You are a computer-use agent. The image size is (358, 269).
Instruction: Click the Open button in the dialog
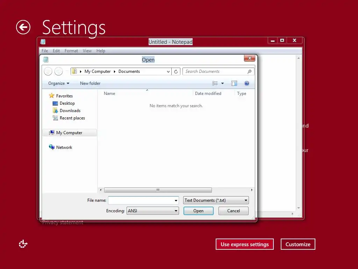click(199, 211)
